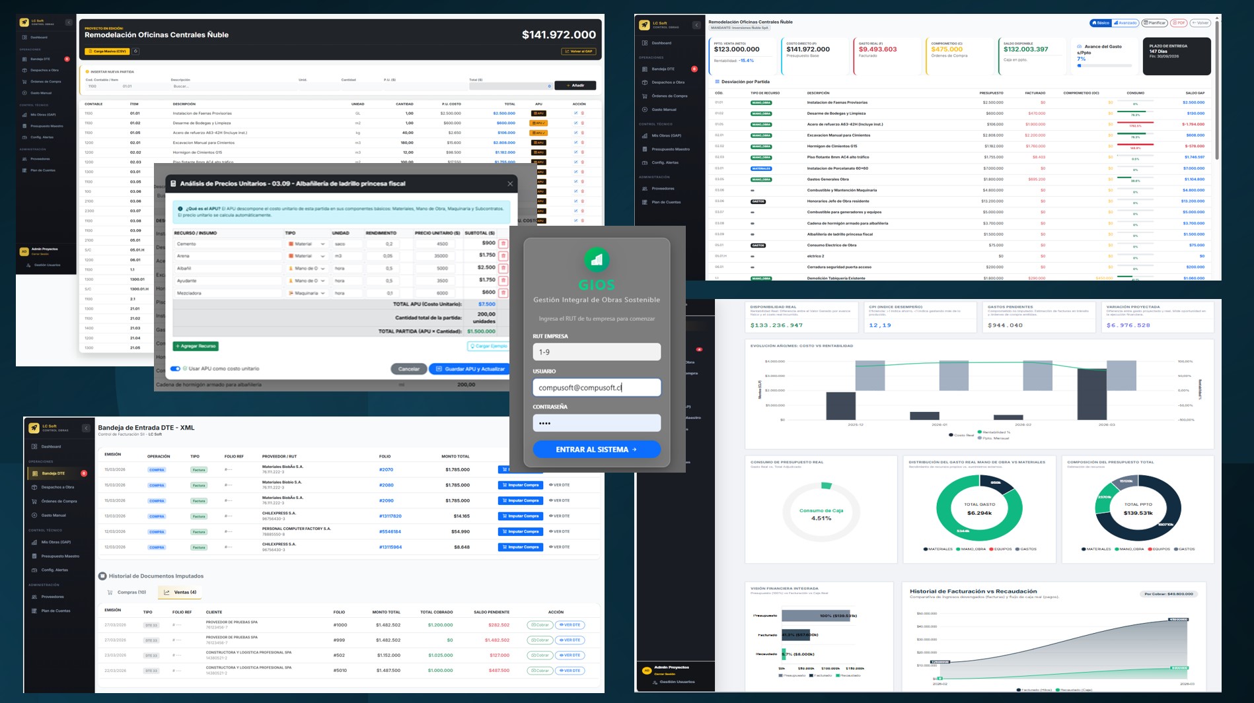Toggle the Rentabilidad % legend entry
This screenshot has width=1254, height=703.
[x=993, y=432]
